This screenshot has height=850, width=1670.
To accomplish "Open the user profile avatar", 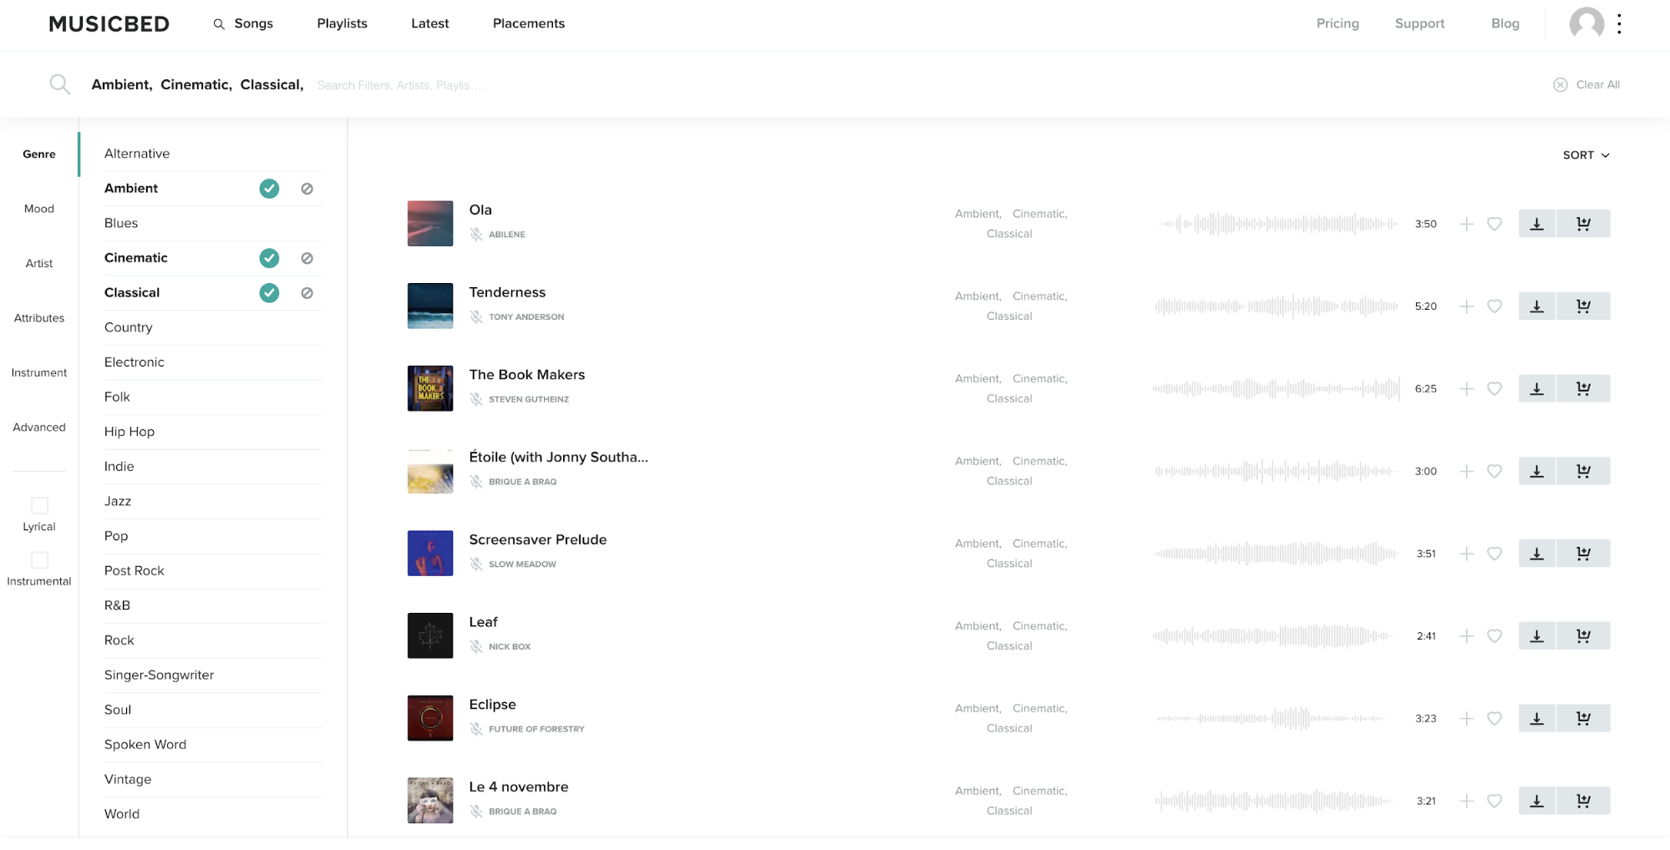I will coord(1586,23).
